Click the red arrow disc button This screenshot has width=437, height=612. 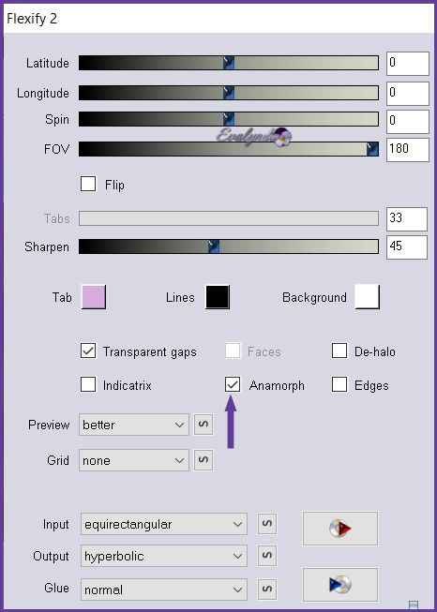click(x=340, y=529)
